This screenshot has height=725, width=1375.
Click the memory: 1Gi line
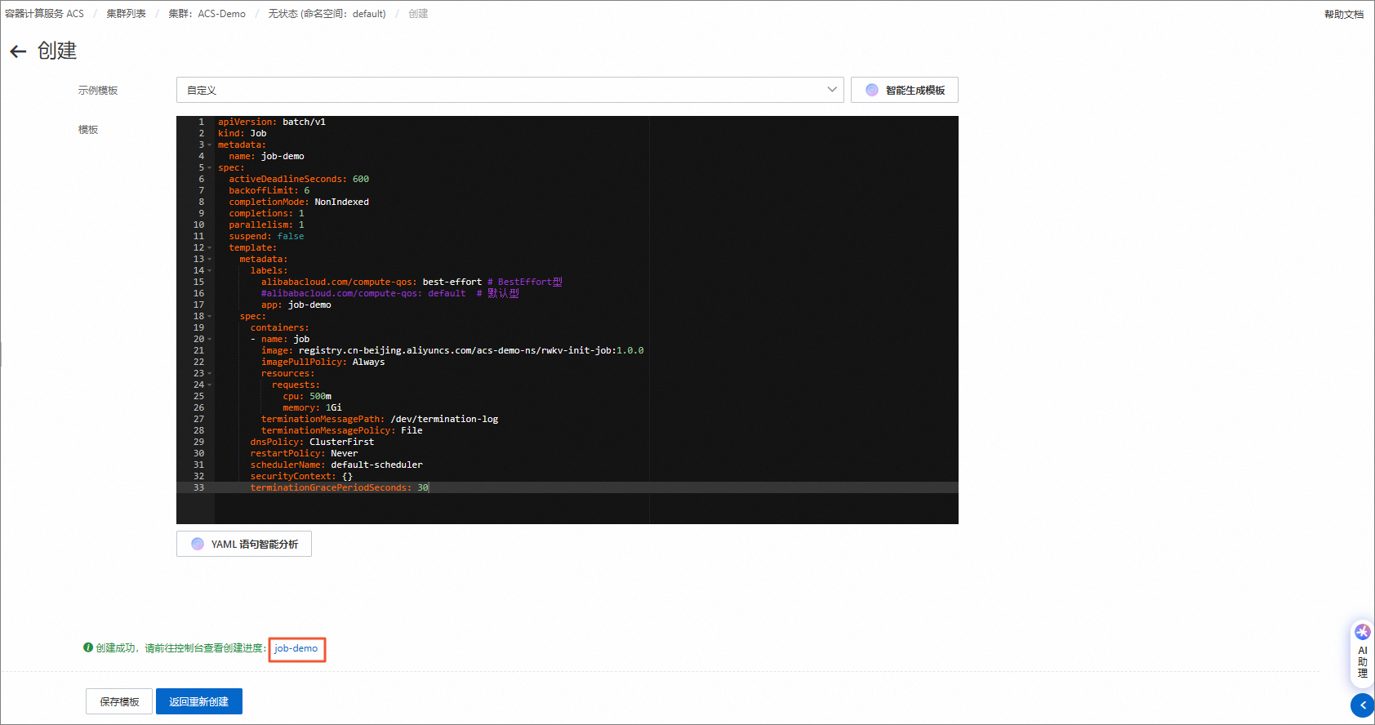pos(312,407)
